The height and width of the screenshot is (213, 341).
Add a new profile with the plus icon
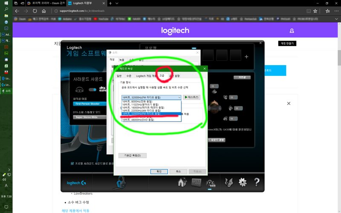point(246,57)
